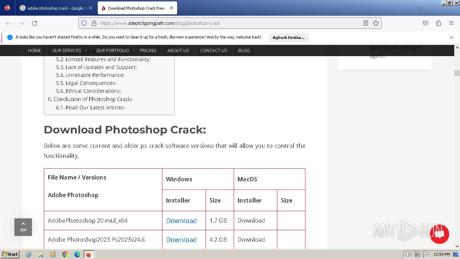Open the Windows Start button
460x259 pixels.
click(x=10, y=254)
